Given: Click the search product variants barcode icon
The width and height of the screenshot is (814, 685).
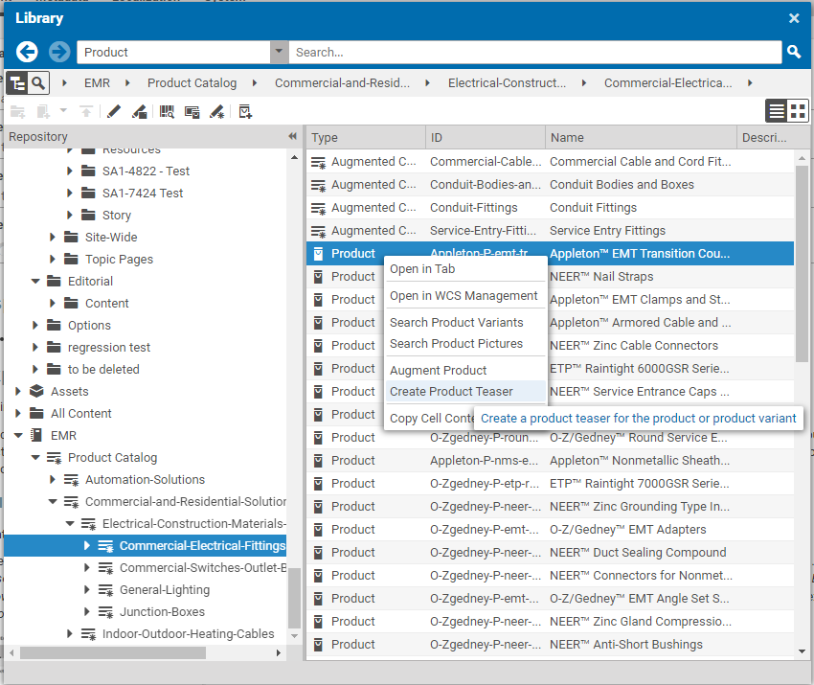Looking at the screenshot, I should click(167, 112).
